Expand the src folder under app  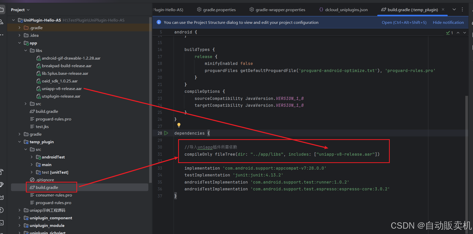click(26, 104)
